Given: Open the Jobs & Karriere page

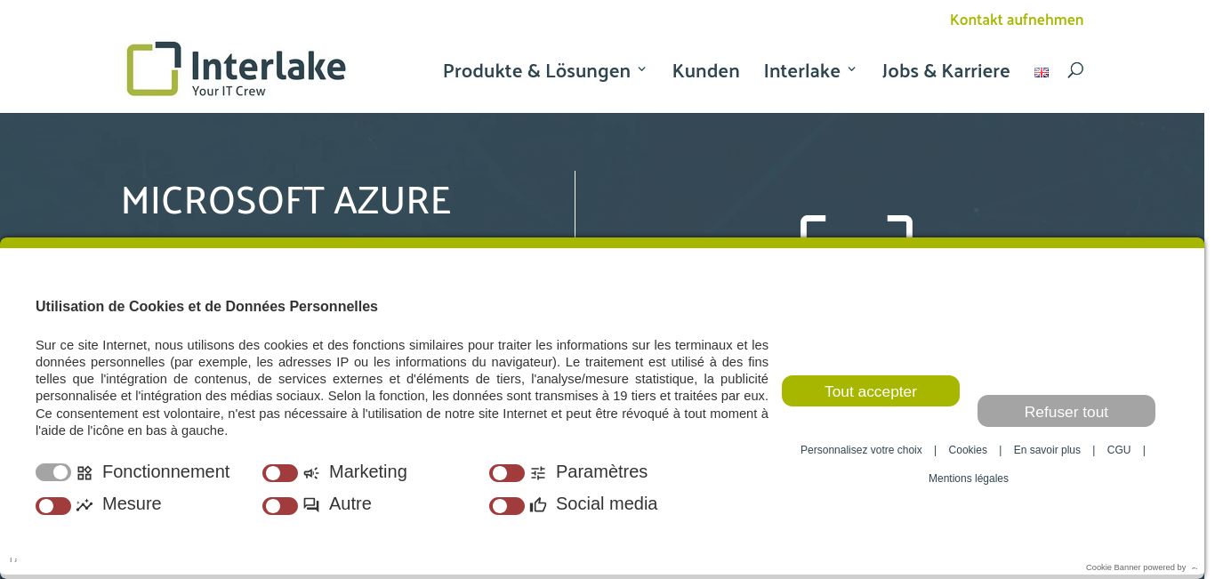Looking at the screenshot, I should (x=945, y=70).
